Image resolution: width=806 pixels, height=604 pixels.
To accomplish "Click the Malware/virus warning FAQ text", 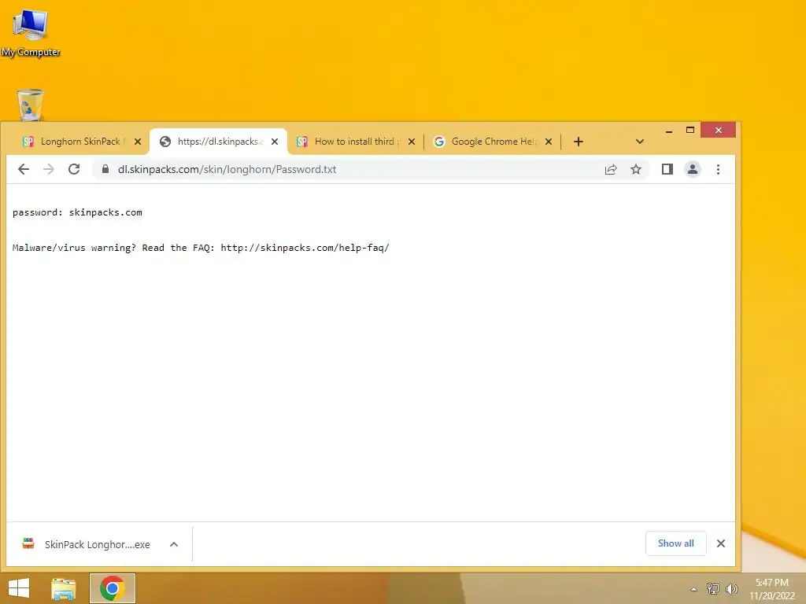I will click(x=201, y=248).
